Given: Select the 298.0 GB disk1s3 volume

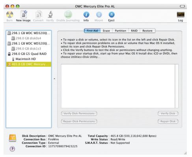Looking at the screenshot, I should [29, 49].
